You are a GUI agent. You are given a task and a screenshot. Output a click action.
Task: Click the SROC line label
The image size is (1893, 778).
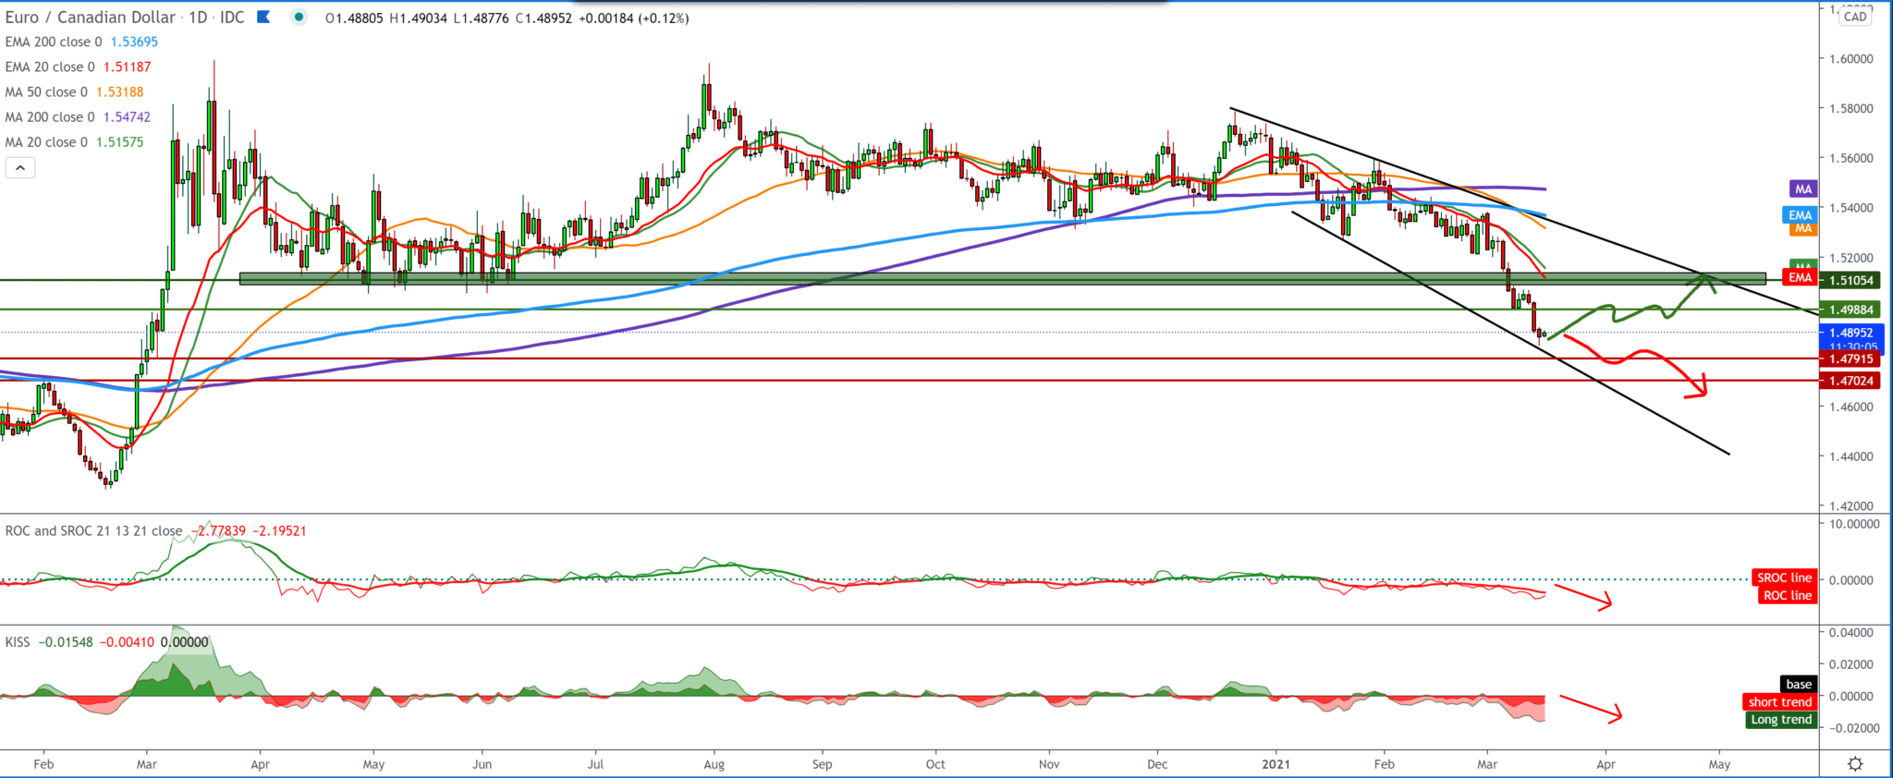pos(1784,577)
